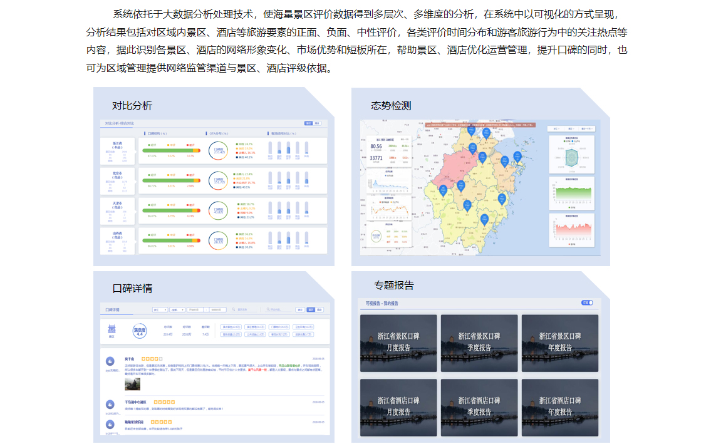Click the 满意度 4.4 satisfaction badge
Screen dimensions: 711x444
click(140, 331)
